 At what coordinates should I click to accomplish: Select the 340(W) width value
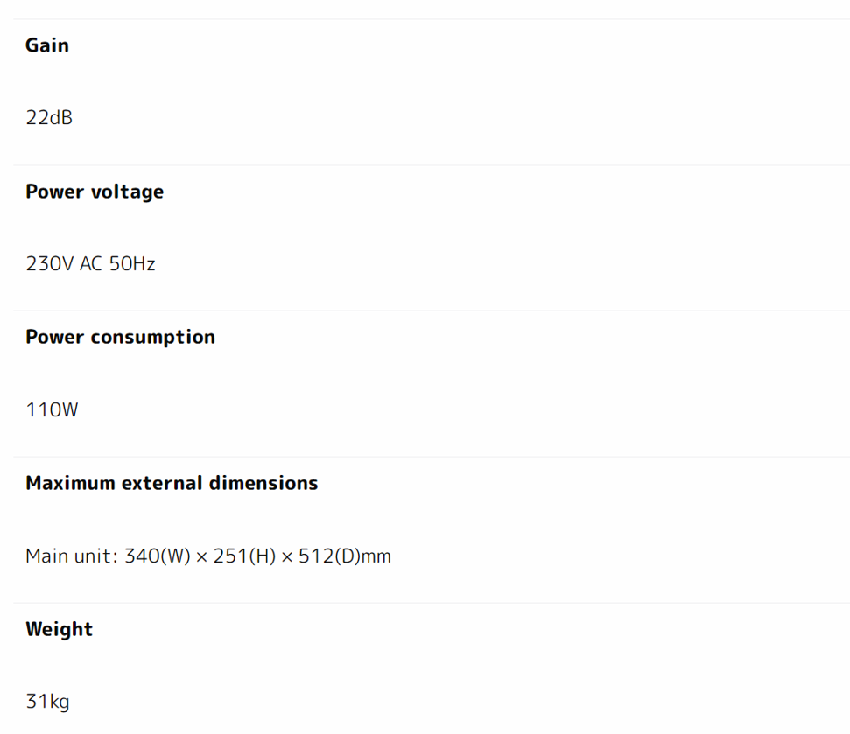pyautogui.click(x=158, y=556)
